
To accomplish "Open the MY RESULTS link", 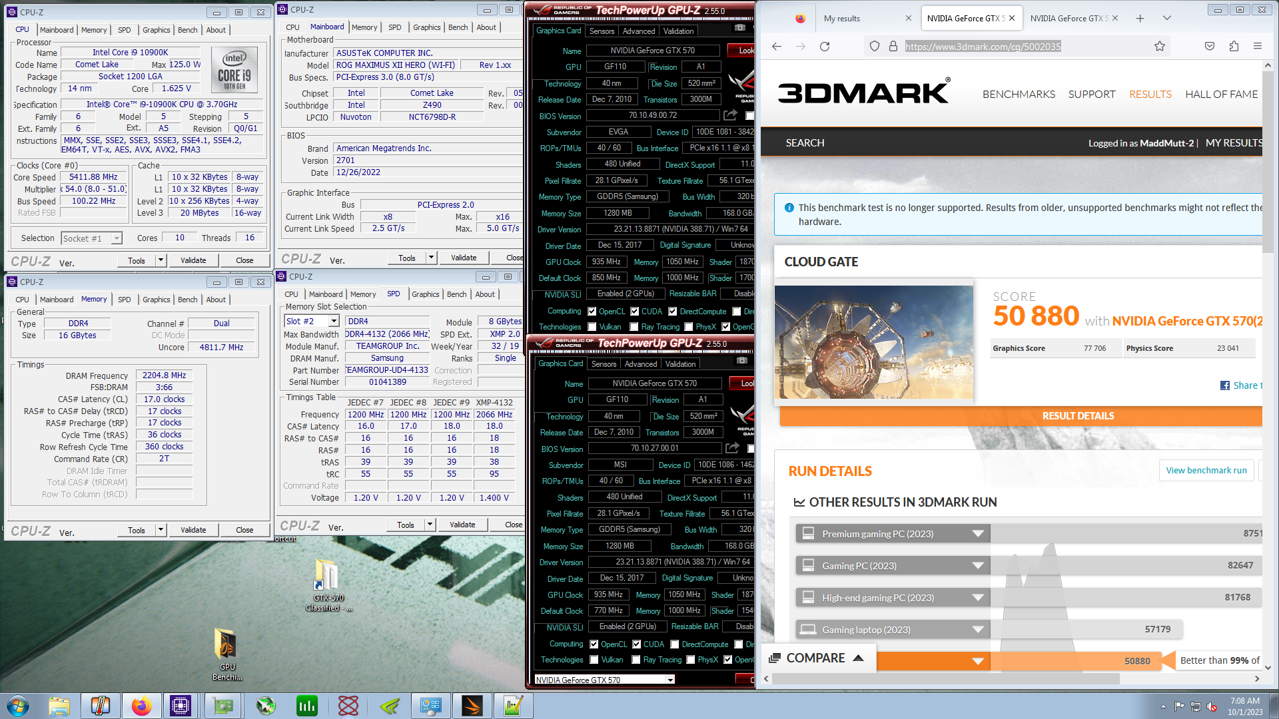I will 1234,143.
